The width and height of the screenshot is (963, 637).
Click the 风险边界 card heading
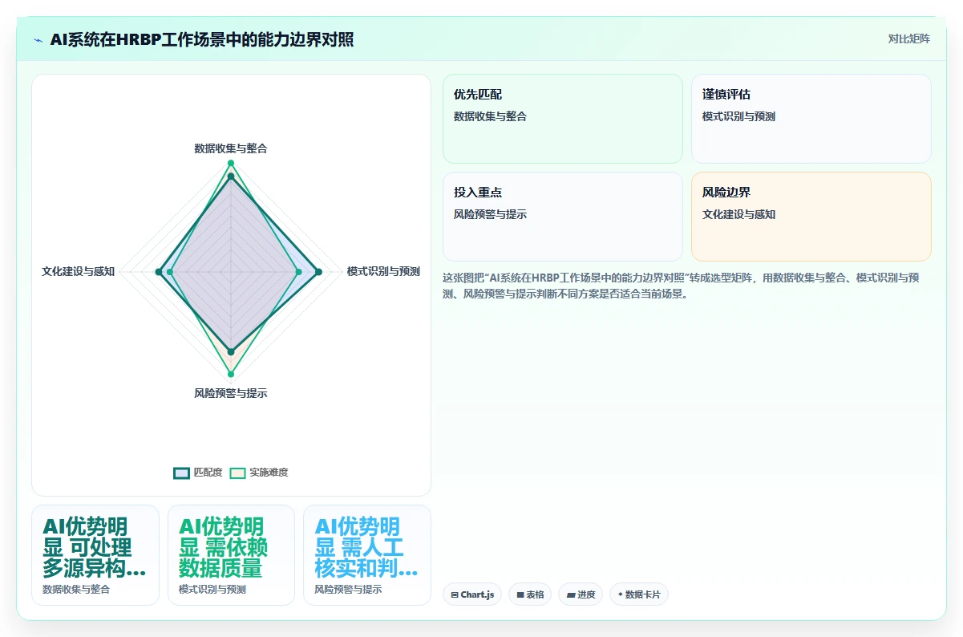coord(726,193)
